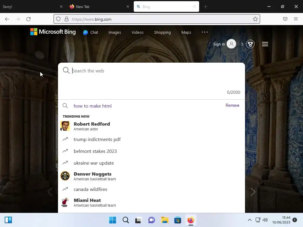303x227 pixels.
Task: Open Bing Chat
Action: [91, 33]
